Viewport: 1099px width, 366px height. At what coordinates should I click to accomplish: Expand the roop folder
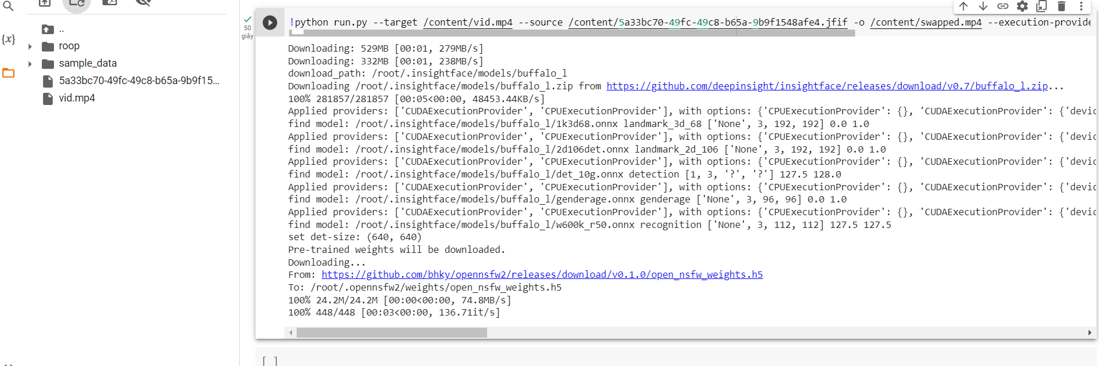tap(30, 46)
